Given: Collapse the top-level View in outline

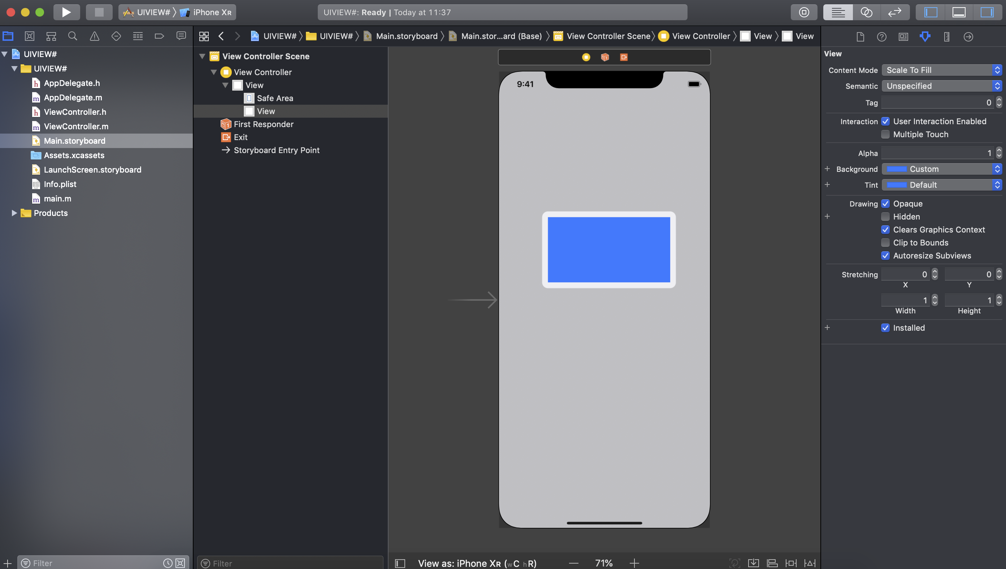Looking at the screenshot, I should [225, 85].
